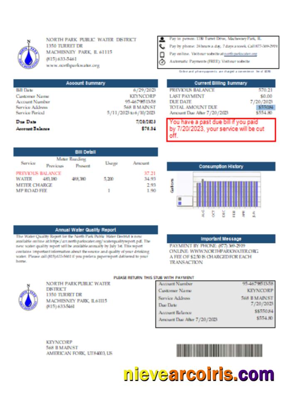
Task: Click the Current Billing Summary header
Action: click(x=220, y=83)
